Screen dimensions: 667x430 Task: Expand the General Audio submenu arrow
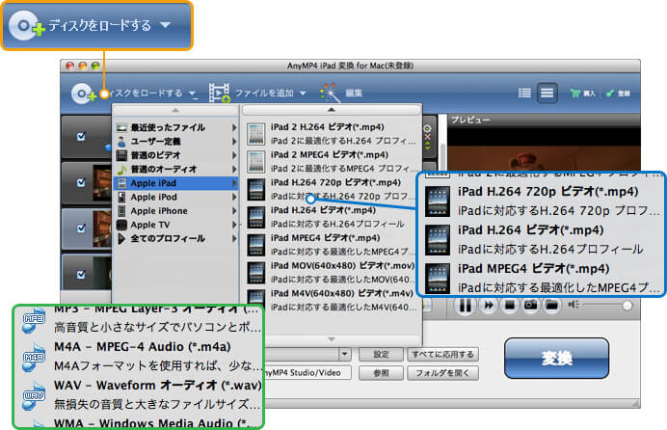coord(234,170)
